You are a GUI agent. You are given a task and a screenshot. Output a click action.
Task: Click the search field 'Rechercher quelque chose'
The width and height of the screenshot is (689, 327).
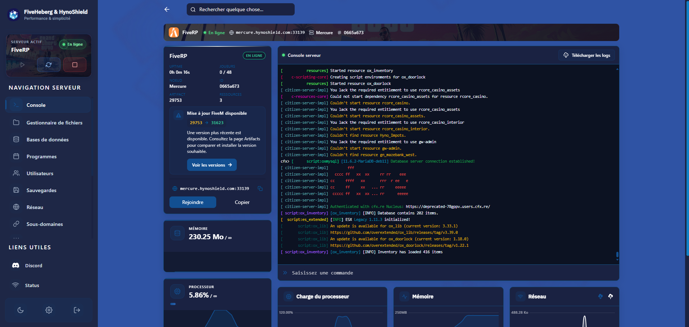click(x=240, y=9)
